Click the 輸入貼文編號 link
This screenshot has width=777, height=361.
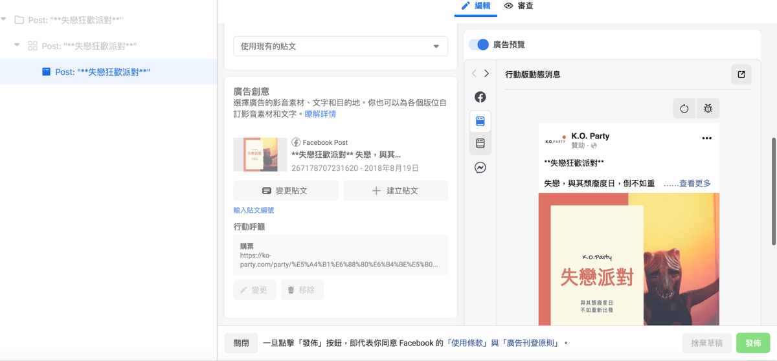[x=254, y=210]
